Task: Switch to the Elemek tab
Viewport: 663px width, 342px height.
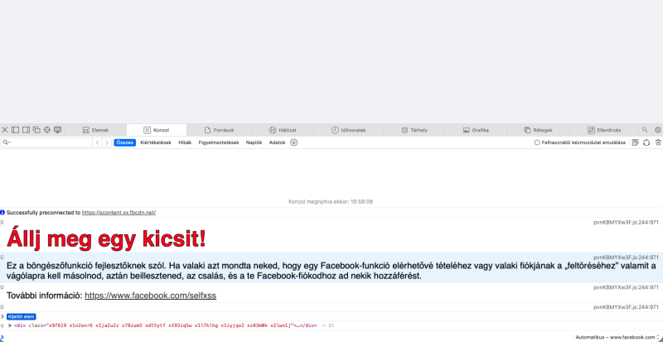Action: (95, 130)
